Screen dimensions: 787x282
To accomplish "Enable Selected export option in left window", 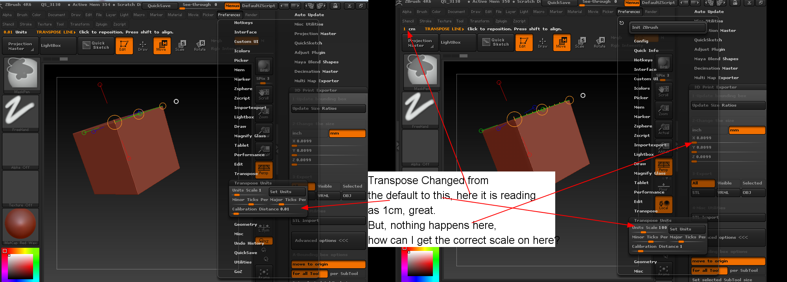I will (x=353, y=186).
